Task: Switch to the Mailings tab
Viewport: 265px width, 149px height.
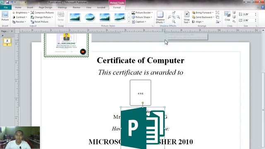Action: tap(63, 7)
